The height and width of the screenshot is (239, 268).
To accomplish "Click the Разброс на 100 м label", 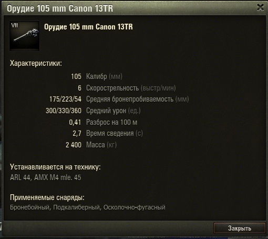I will point(111,122).
